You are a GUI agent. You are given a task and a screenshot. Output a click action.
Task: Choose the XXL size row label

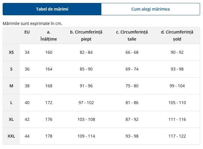click(x=11, y=136)
